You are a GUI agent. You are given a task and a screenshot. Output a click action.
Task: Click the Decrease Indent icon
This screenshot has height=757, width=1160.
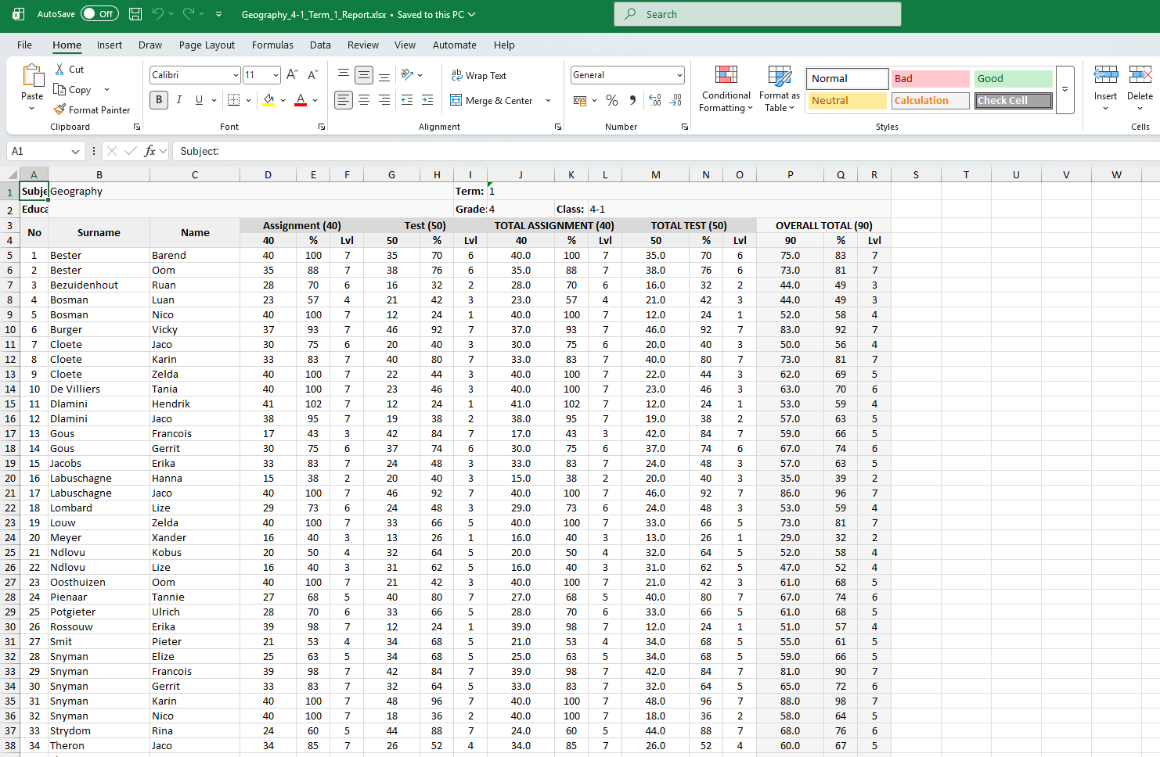[407, 100]
